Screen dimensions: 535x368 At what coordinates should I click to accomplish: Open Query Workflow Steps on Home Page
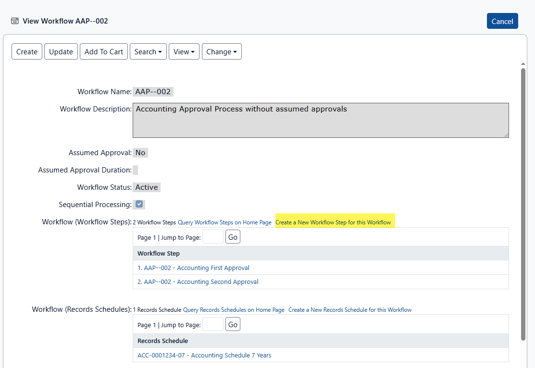click(224, 222)
